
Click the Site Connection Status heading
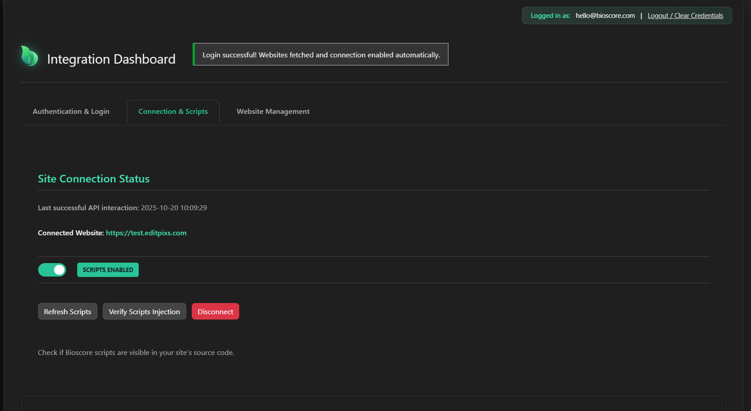pos(93,179)
